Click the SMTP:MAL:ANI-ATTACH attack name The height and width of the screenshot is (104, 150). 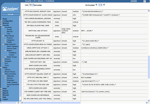38,31
